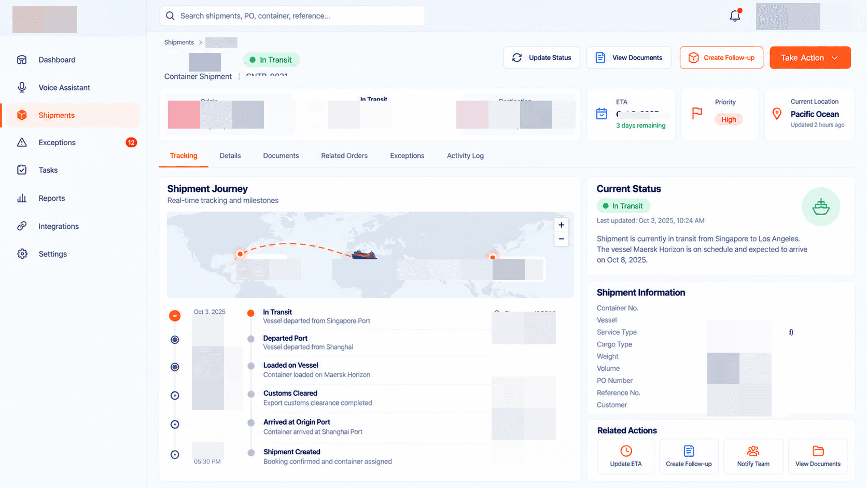Click the Update ETA clock icon
Image resolution: width=867 pixels, height=488 pixels.
626,451
